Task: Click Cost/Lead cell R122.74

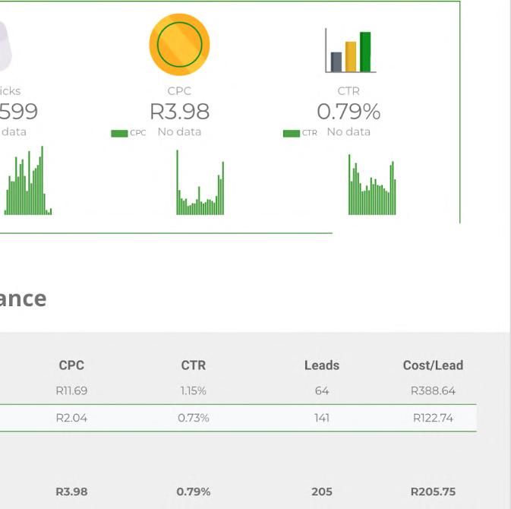Action: (433, 418)
